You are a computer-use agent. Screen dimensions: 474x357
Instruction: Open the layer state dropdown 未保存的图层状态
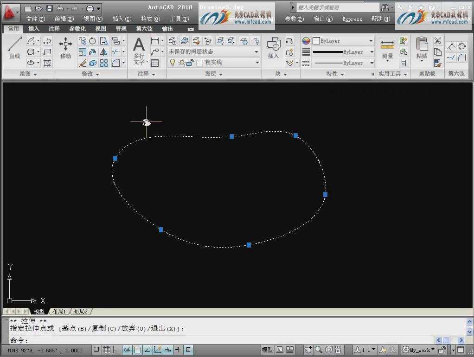pyautogui.click(x=214, y=51)
